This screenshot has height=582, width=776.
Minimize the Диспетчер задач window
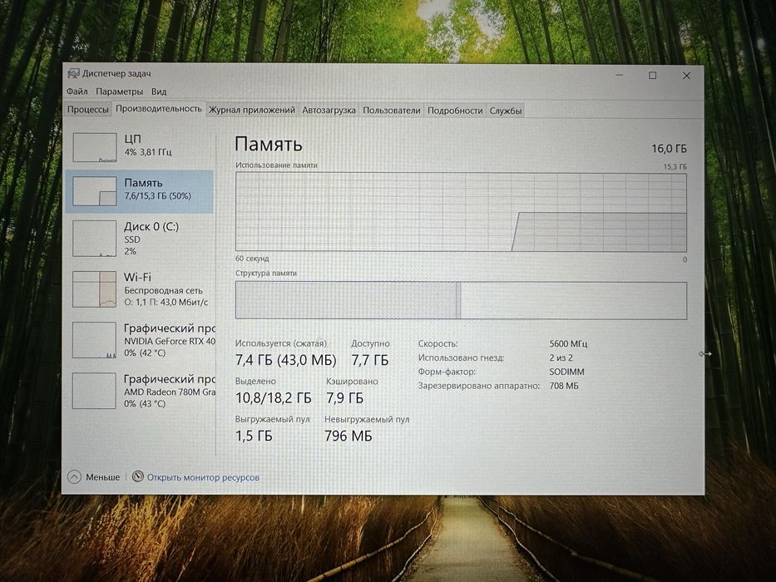point(619,75)
